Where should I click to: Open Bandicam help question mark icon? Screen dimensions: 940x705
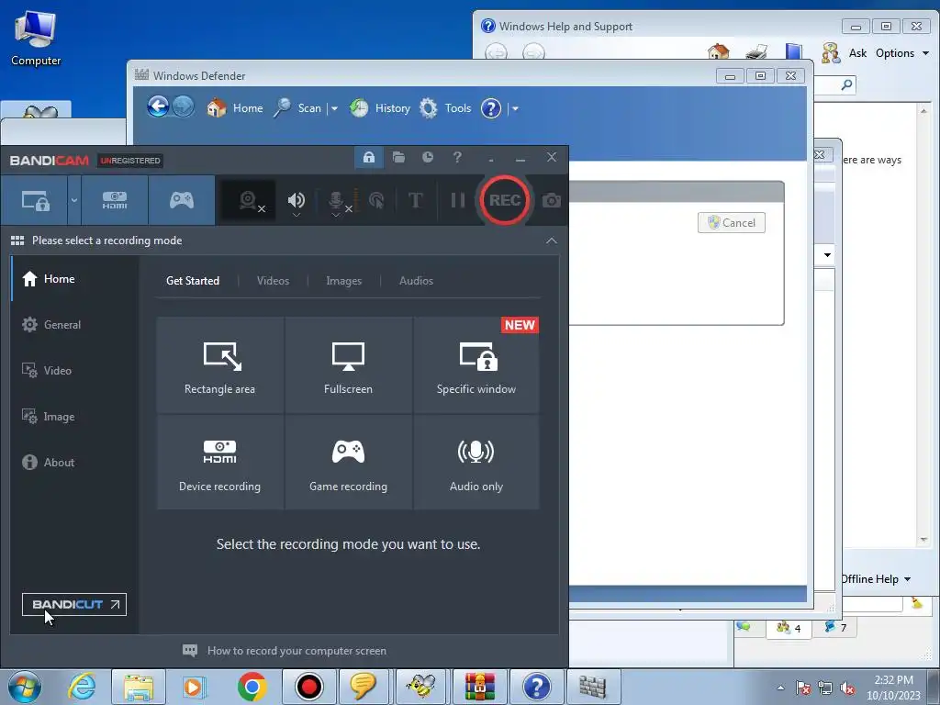(x=457, y=158)
